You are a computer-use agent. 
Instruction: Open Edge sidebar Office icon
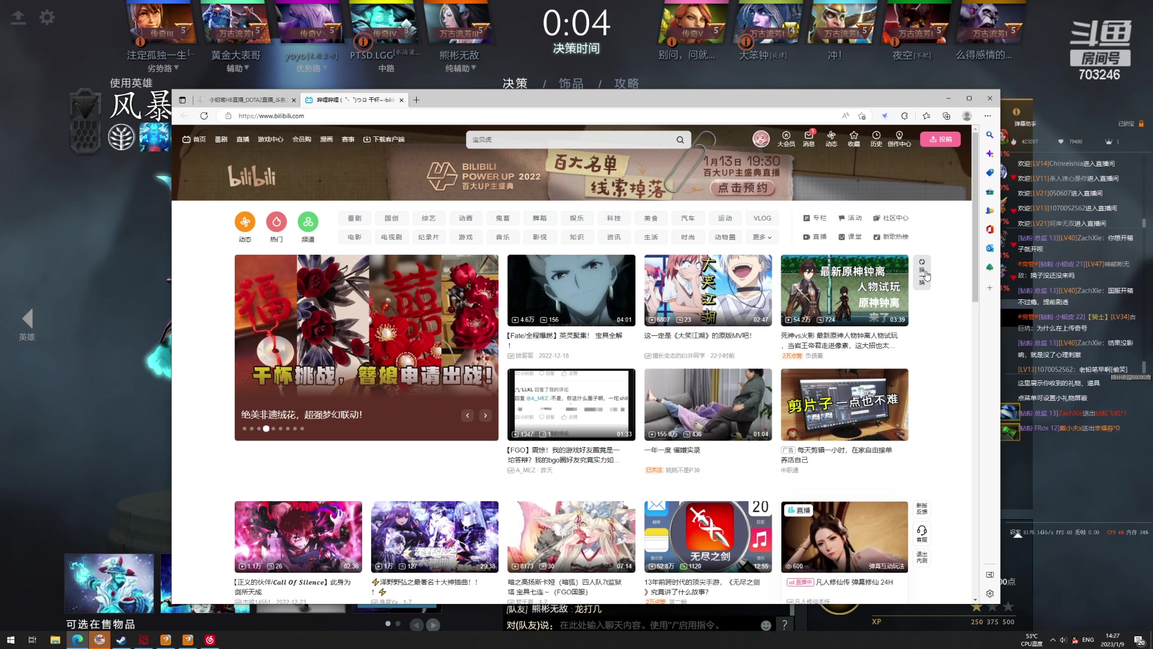coord(990,230)
